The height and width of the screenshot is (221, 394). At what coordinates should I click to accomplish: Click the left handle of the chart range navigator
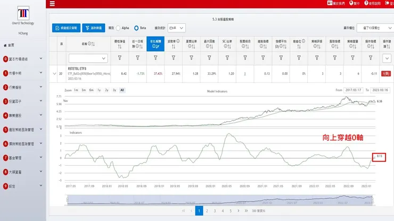tap(67, 200)
